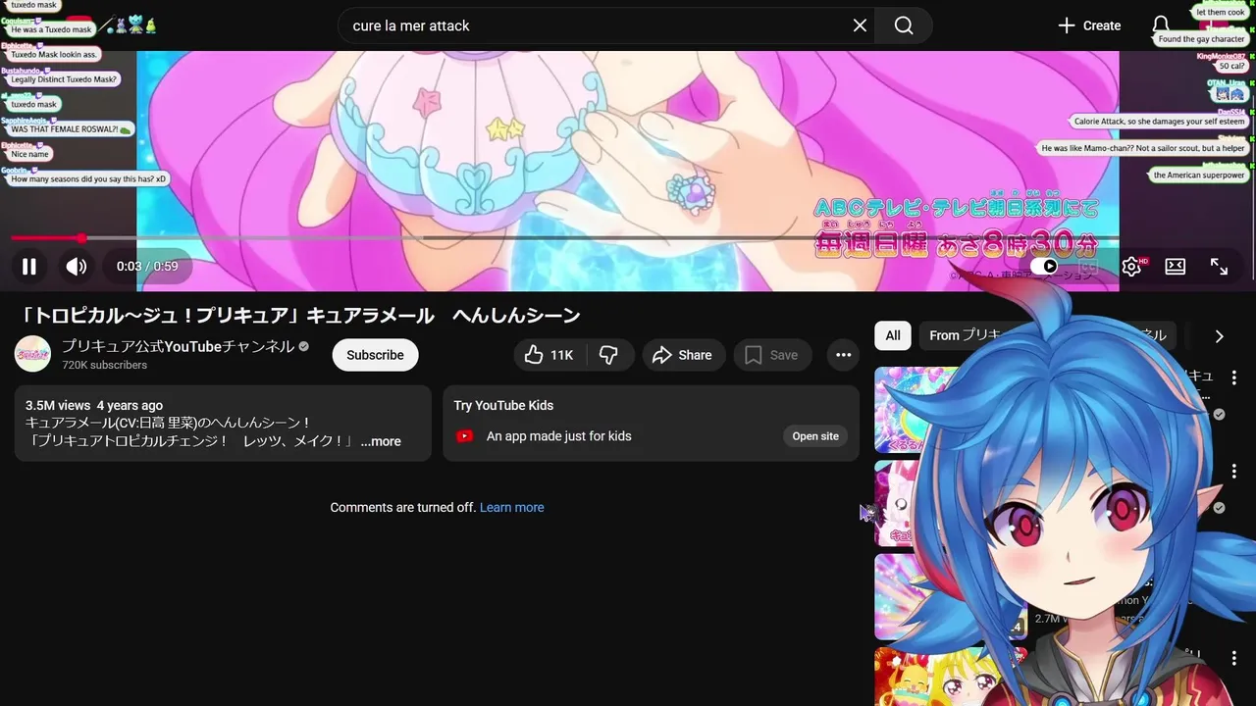Screen dimensions: 1256x706
Task: Enter fullscreen mode
Action: [1219, 266]
